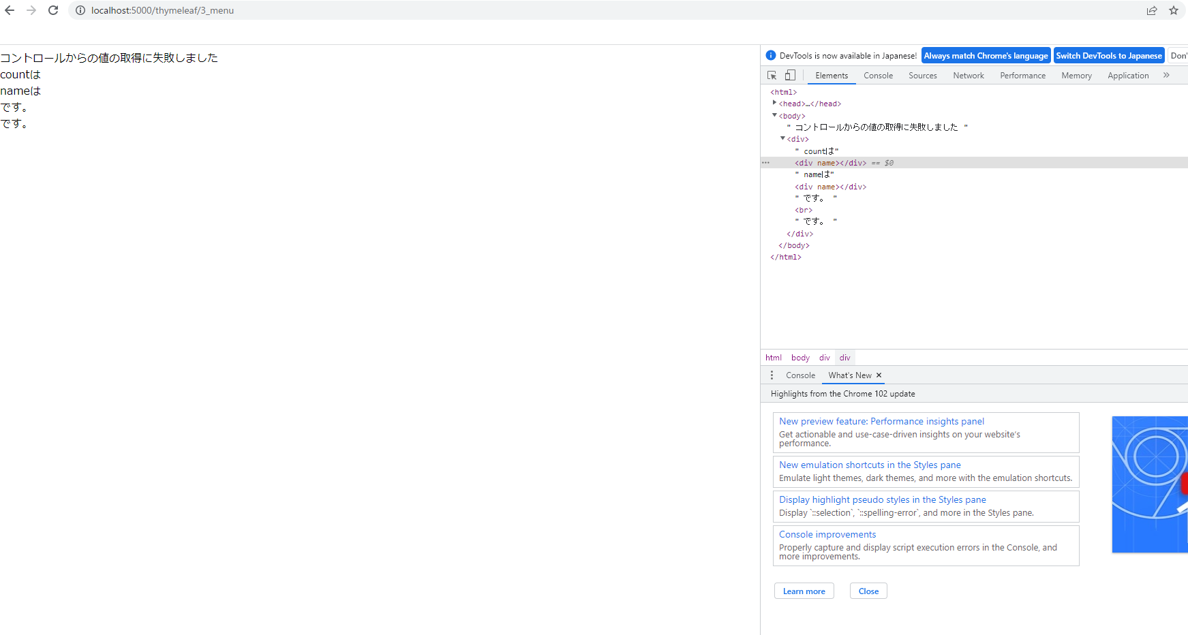Screen dimensions: 1188x635
Task: Bookmark the current page via star icon
Action: coord(1174,10)
